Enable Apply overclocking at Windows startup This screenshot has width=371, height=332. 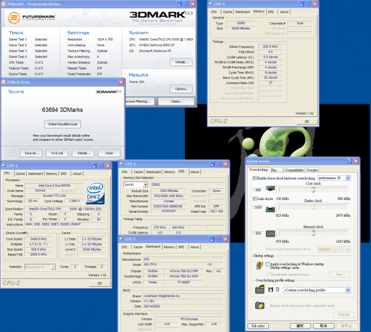[x=268, y=264]
